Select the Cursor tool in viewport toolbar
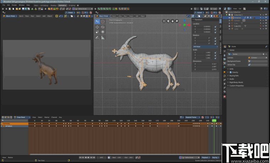 point(103,22)
